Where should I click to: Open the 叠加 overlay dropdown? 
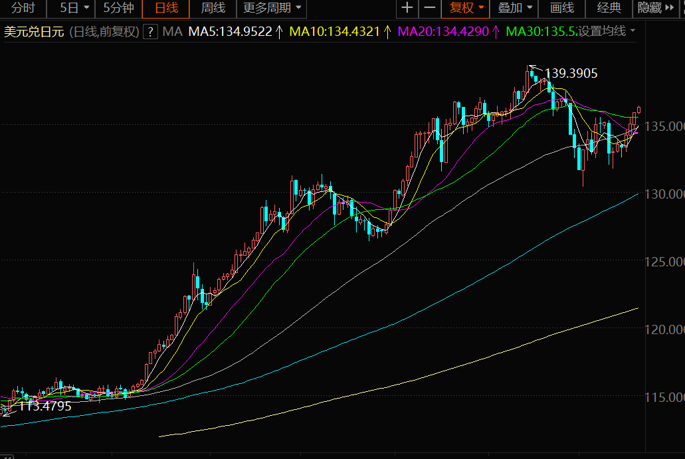coord(514,8)
